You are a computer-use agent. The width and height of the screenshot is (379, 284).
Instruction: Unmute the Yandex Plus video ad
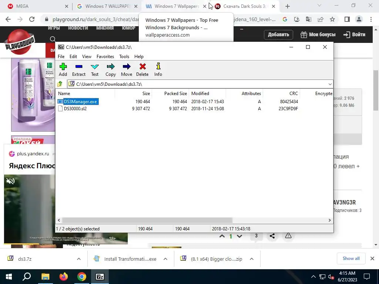(10, 181)
